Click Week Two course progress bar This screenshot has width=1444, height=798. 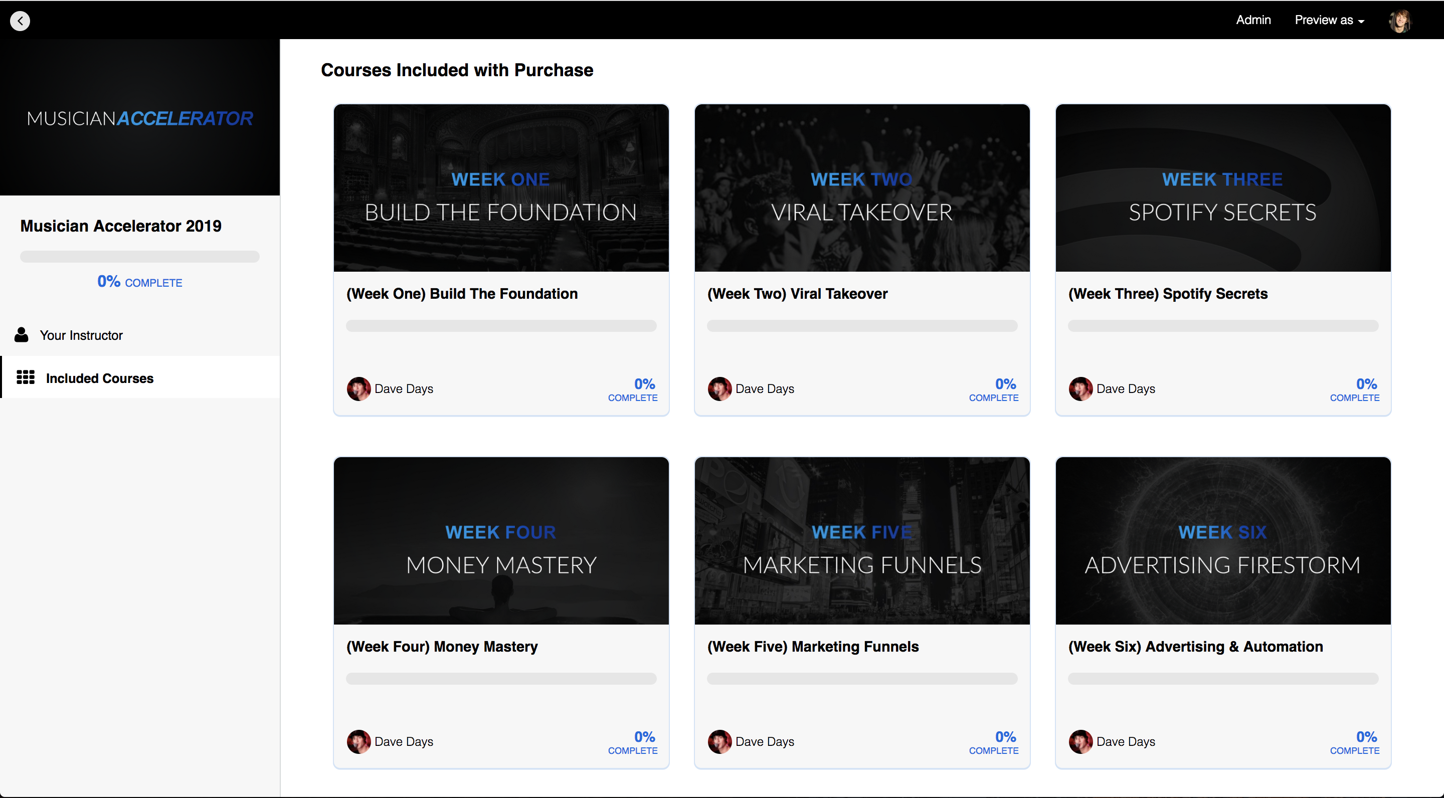pos(862,326)
